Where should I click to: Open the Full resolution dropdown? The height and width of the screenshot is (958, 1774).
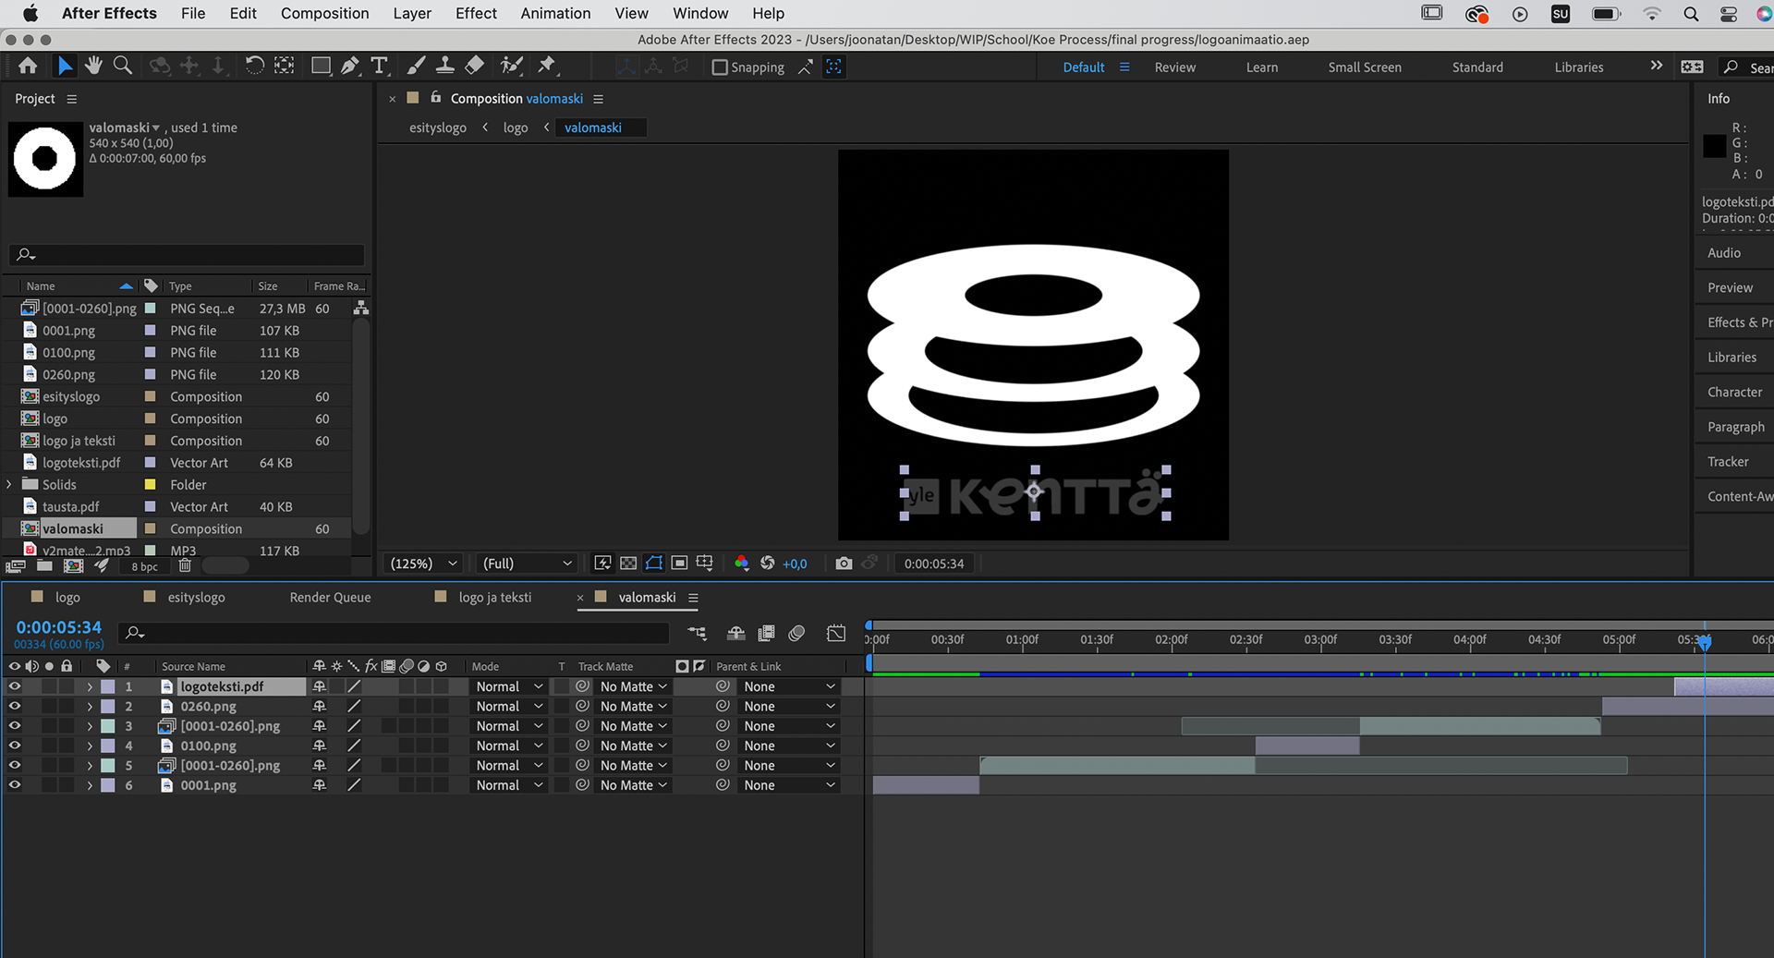[528, 564]
